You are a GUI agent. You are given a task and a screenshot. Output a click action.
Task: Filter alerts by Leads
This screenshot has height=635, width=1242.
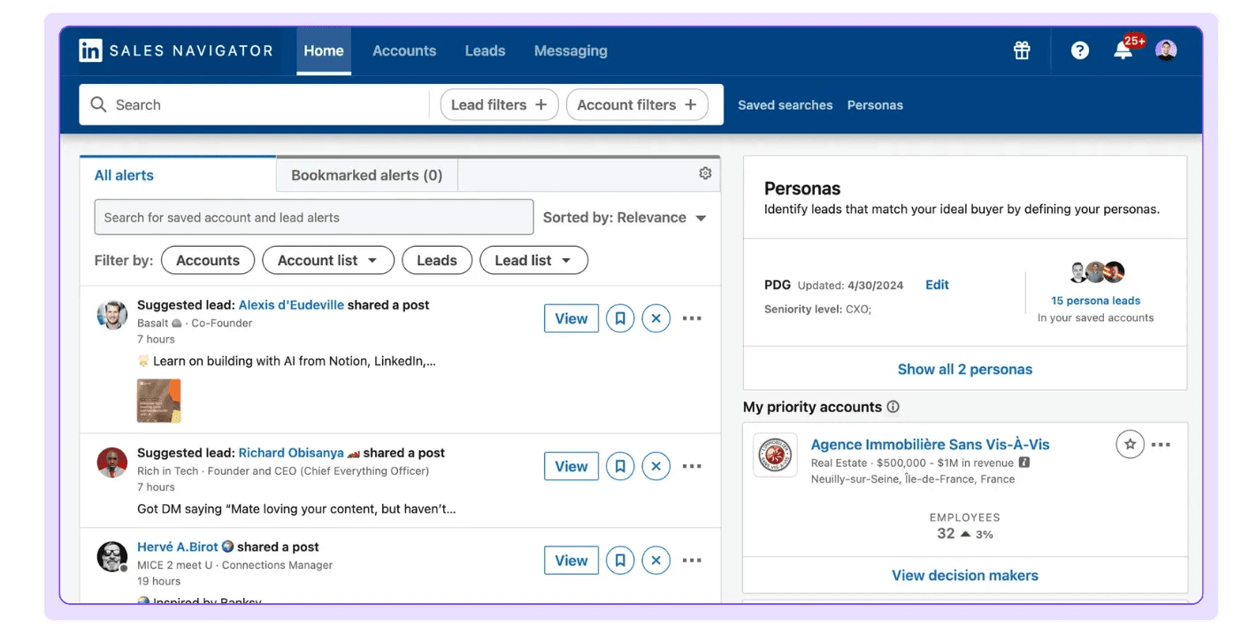437,260
